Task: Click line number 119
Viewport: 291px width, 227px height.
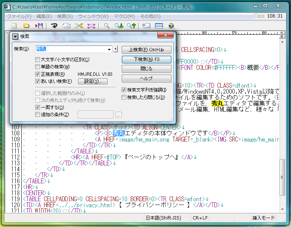Action: point(15,199)
